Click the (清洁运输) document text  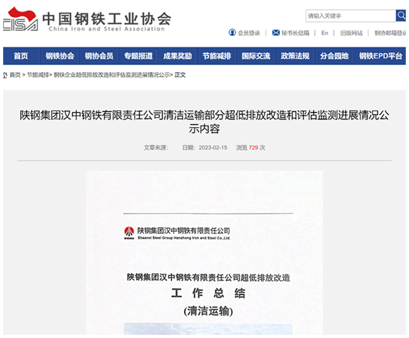click(x=208, y=311)
